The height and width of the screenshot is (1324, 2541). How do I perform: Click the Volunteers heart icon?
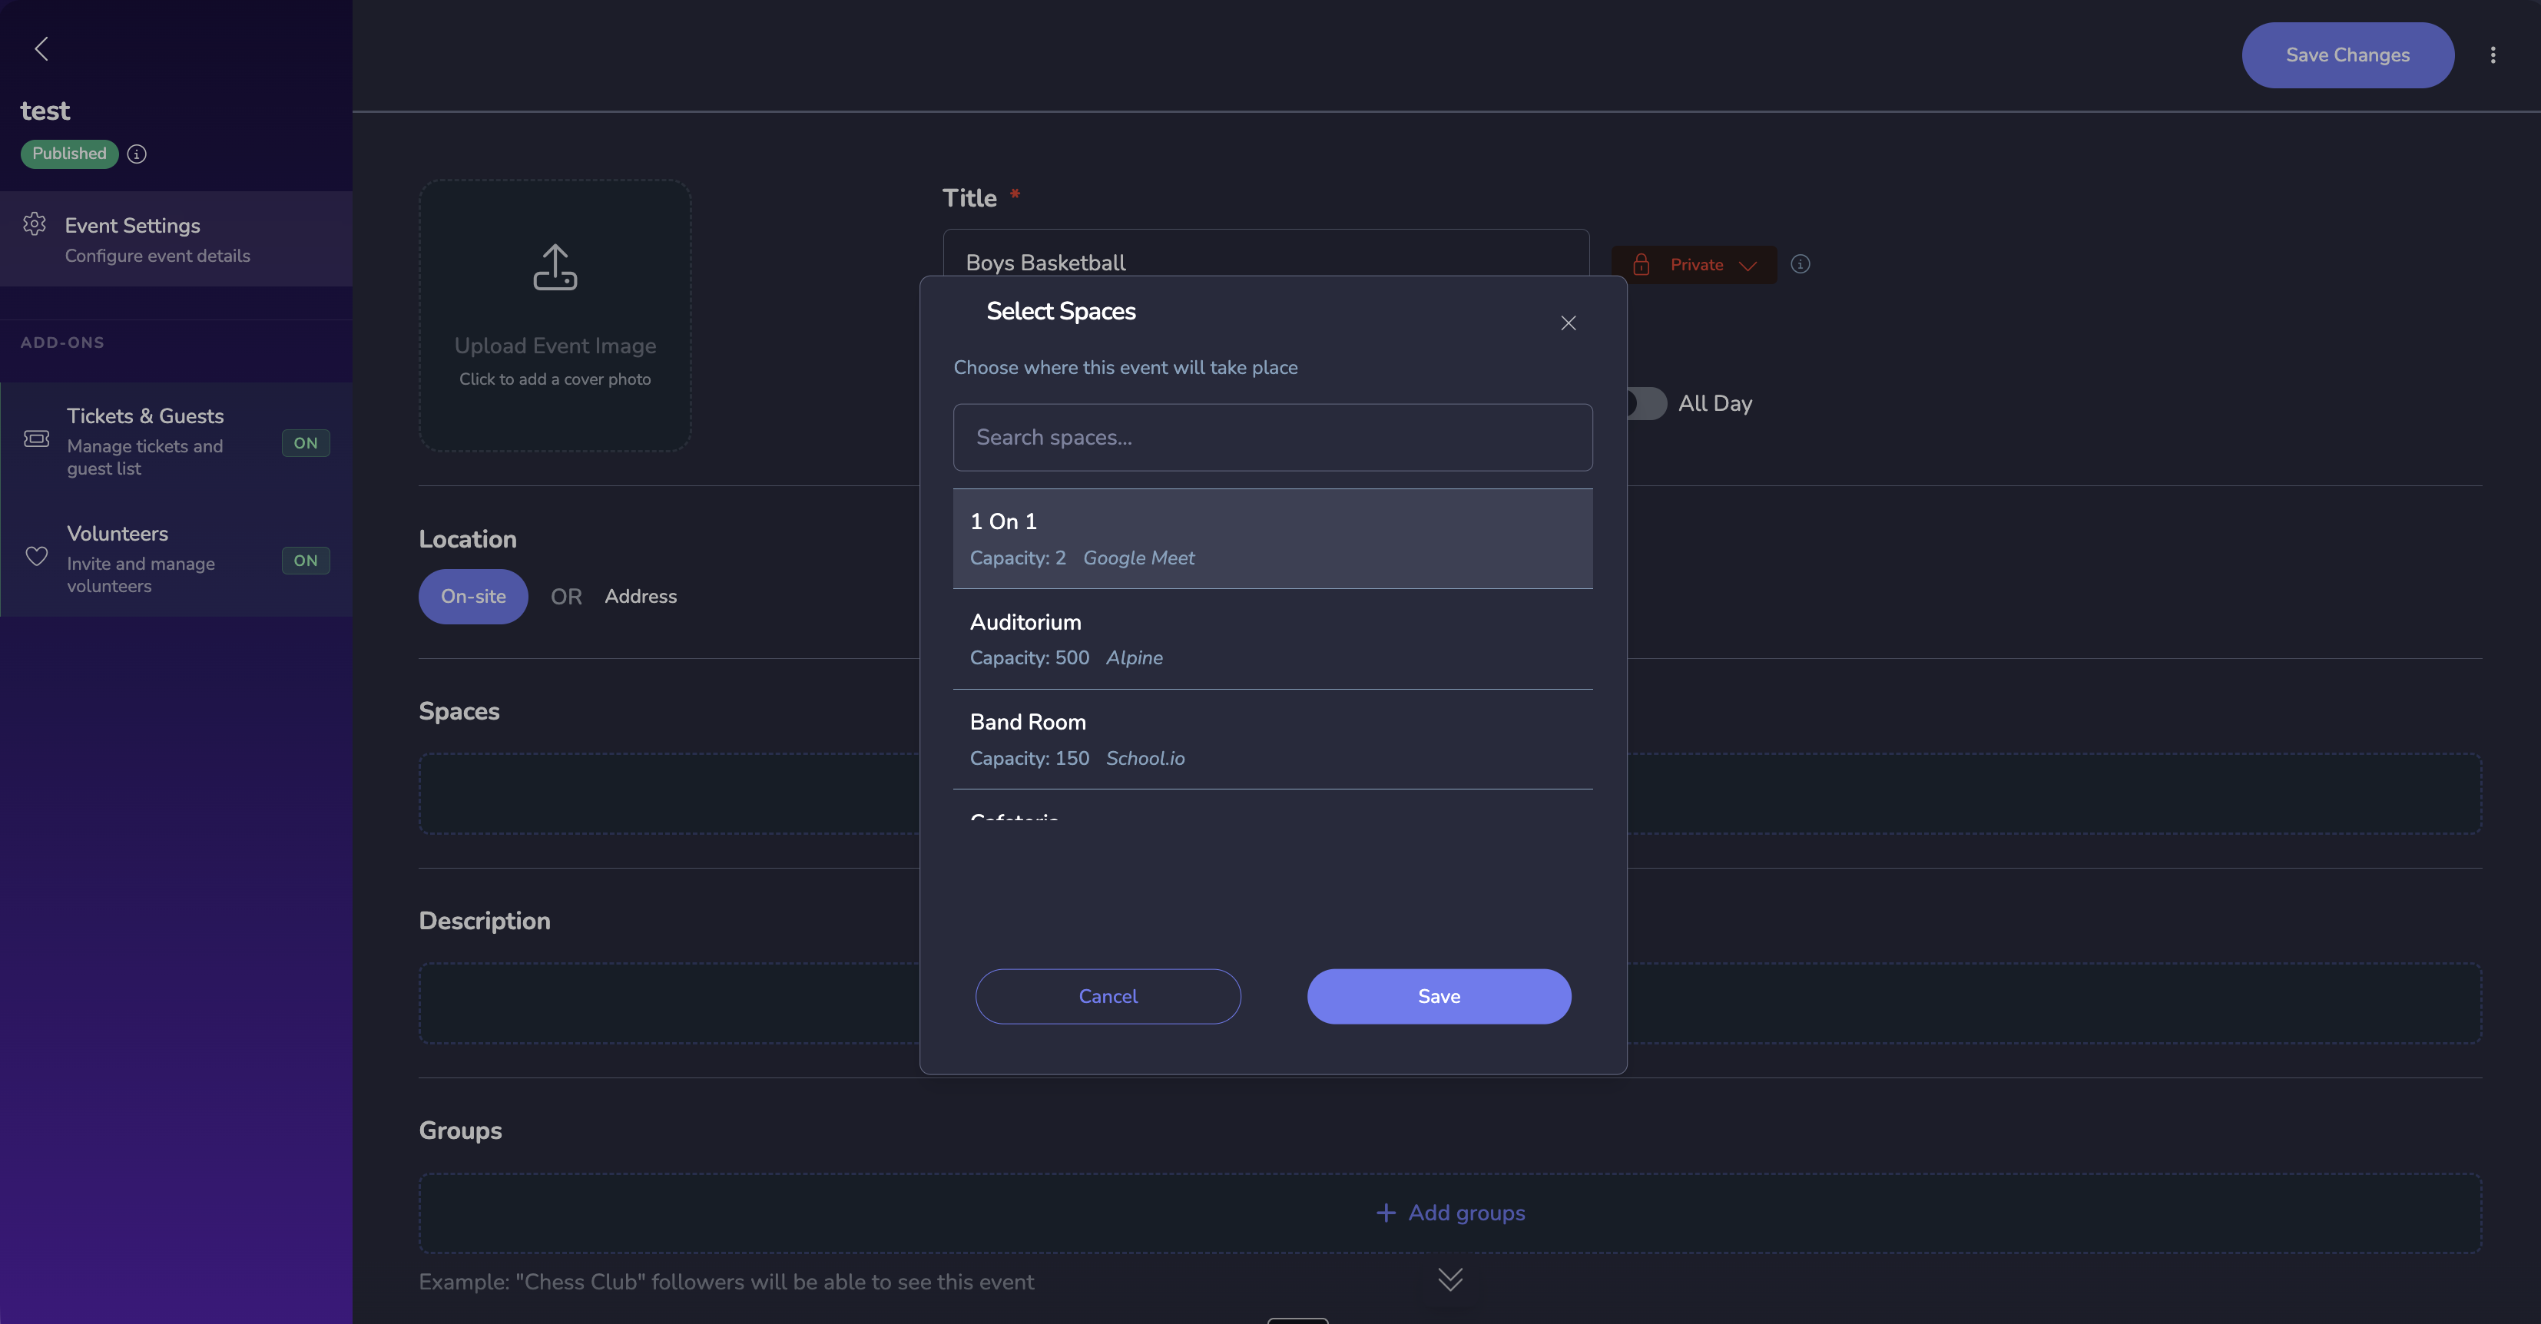coord(37,557)
